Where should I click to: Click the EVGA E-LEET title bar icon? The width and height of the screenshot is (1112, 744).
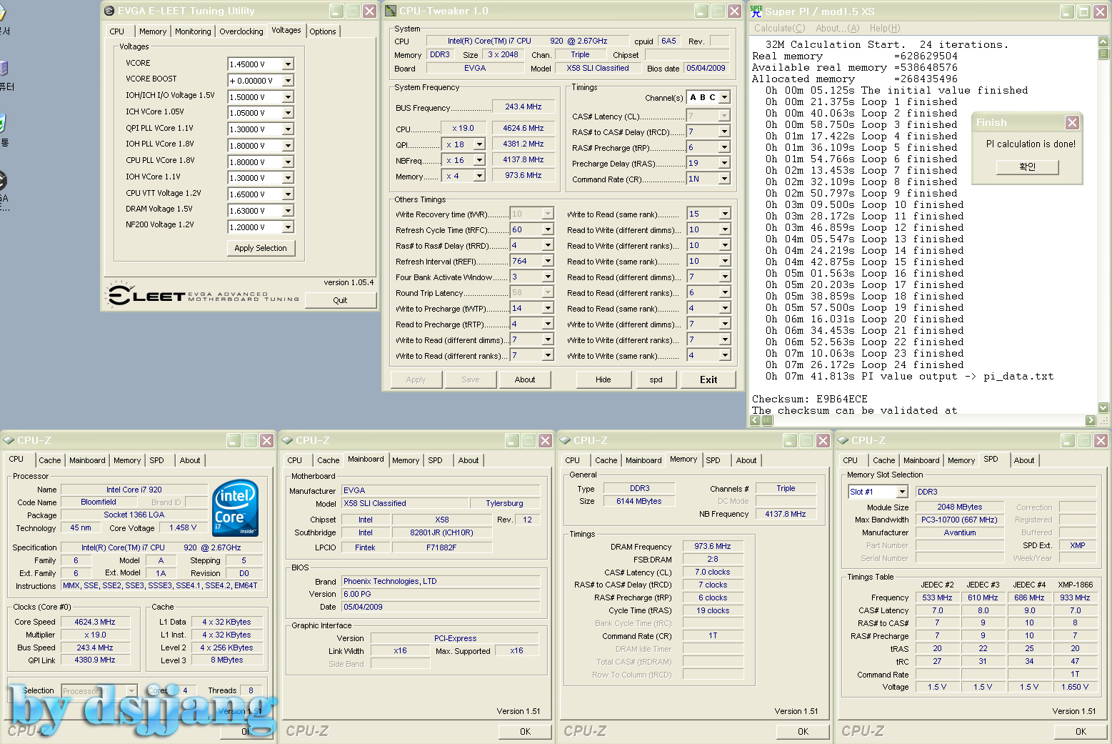[109, 11]
